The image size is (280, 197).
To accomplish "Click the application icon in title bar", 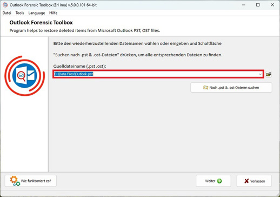I will tap(5, 5).
